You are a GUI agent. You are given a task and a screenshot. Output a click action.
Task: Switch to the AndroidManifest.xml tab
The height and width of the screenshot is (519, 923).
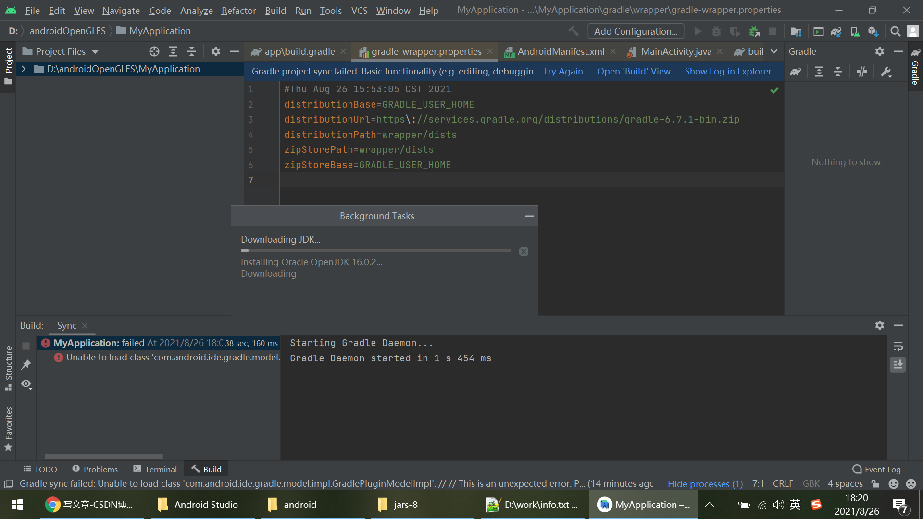click(x=561, y=51)
